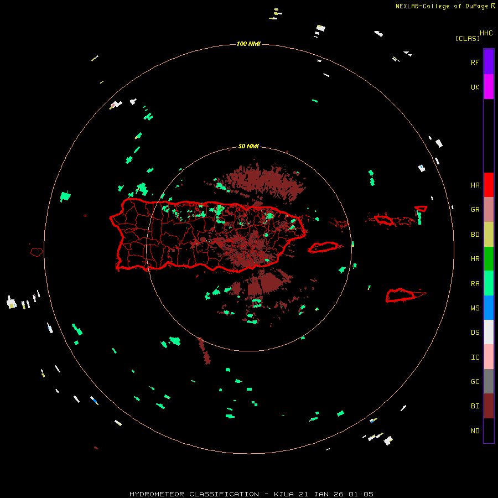Click the HR dark green legend swatch
This screenshot has width=498, height=498.
coord(489,258)
